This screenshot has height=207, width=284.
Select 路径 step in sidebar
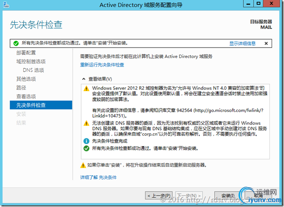coord(21,88)
